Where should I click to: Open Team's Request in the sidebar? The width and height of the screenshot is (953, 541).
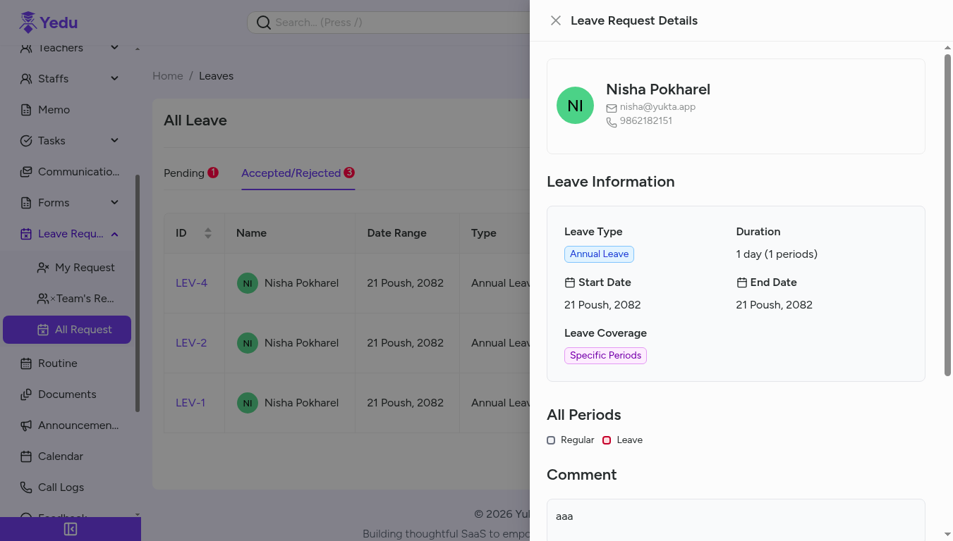(x=83, y=298)
